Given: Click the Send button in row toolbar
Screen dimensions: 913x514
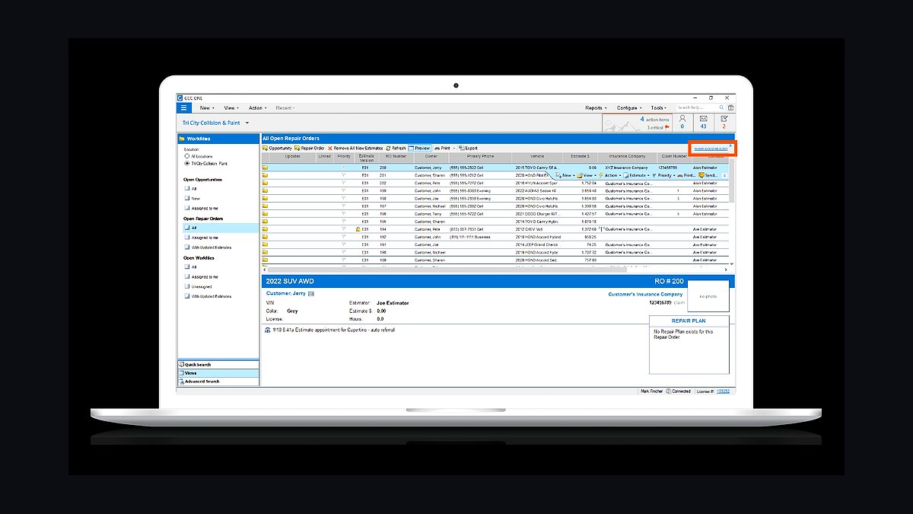Looking at the screenshot, I should point(710,175).
